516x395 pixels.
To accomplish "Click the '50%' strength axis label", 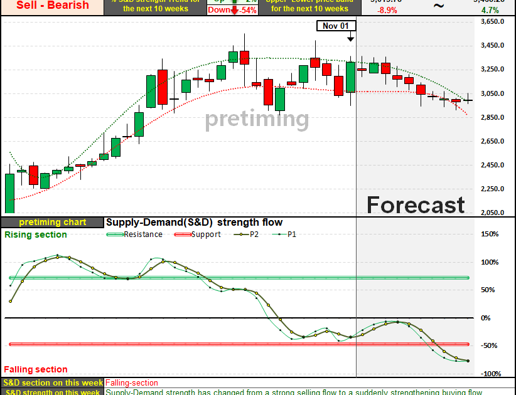I will point(488,290).
